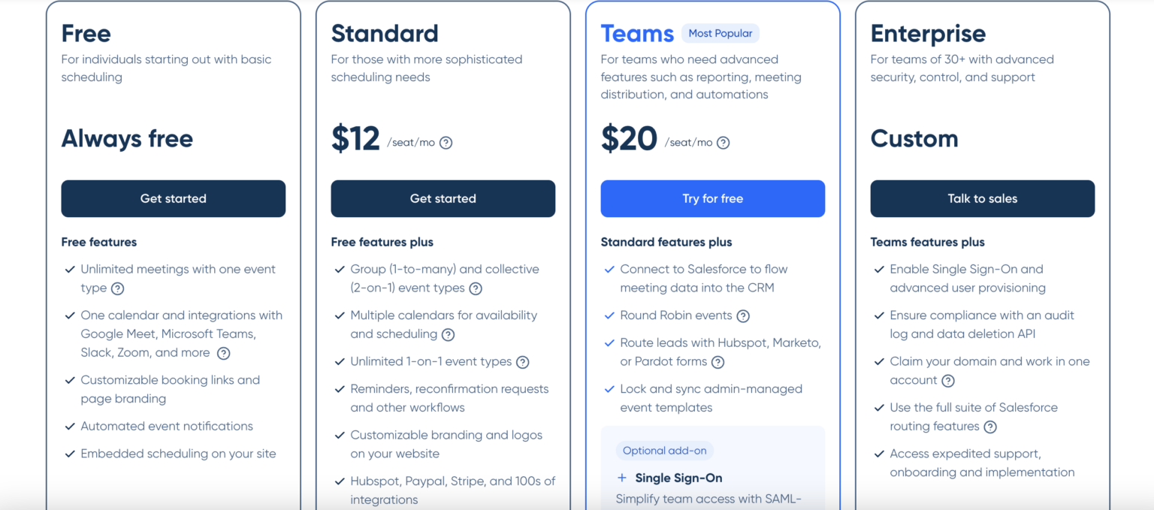Viewport: 1154px width, 510px height.
Task: Open info icon for unlimited meetings event type
Action: pos(117,288)
